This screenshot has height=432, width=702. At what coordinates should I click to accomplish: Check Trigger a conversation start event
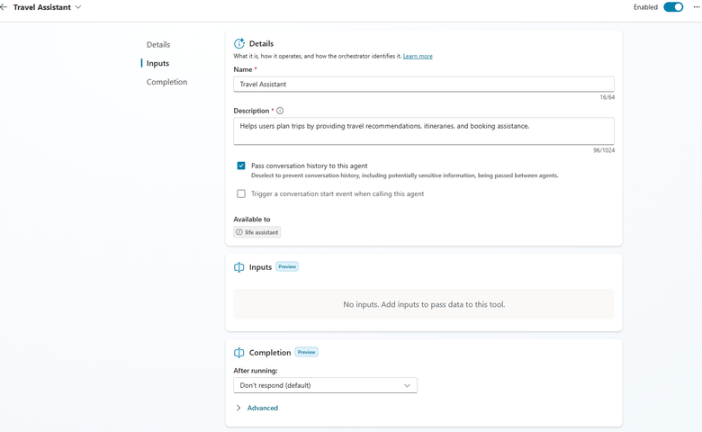point(241,193)
